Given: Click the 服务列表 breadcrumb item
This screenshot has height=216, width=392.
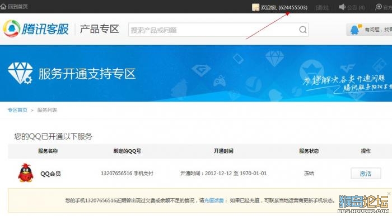Looking at the screenshot, I should click(x=47, y=110).
